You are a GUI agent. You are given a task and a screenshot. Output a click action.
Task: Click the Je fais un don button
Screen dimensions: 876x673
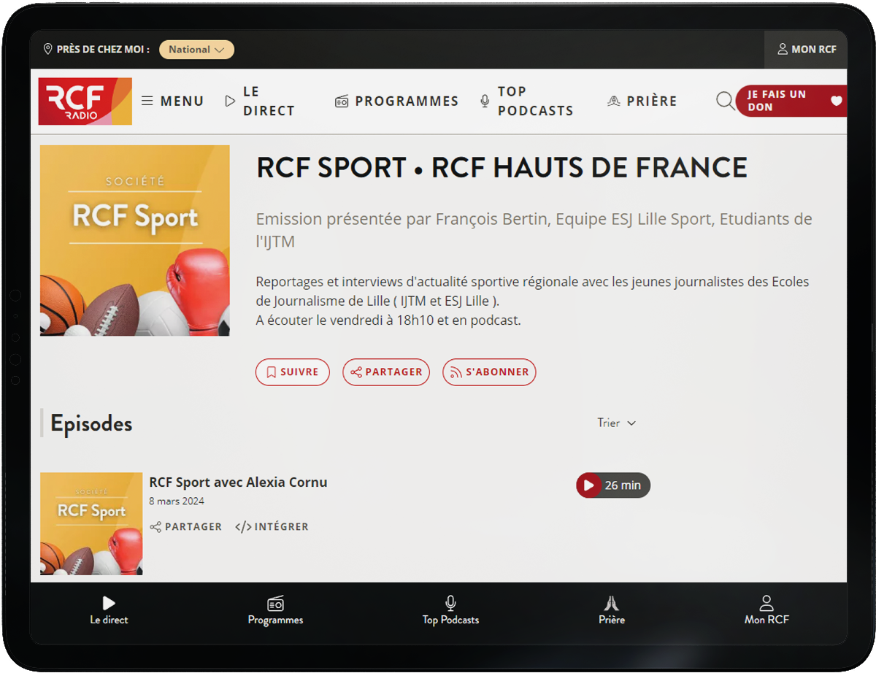click(x=791, y=101)
